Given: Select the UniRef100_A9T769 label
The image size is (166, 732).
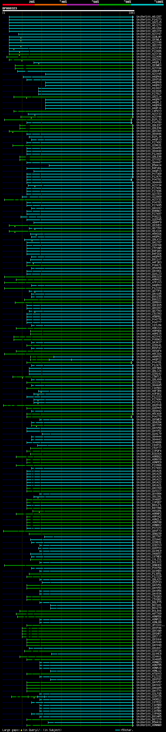Looking at the screenshot, I should pos(149,614).
